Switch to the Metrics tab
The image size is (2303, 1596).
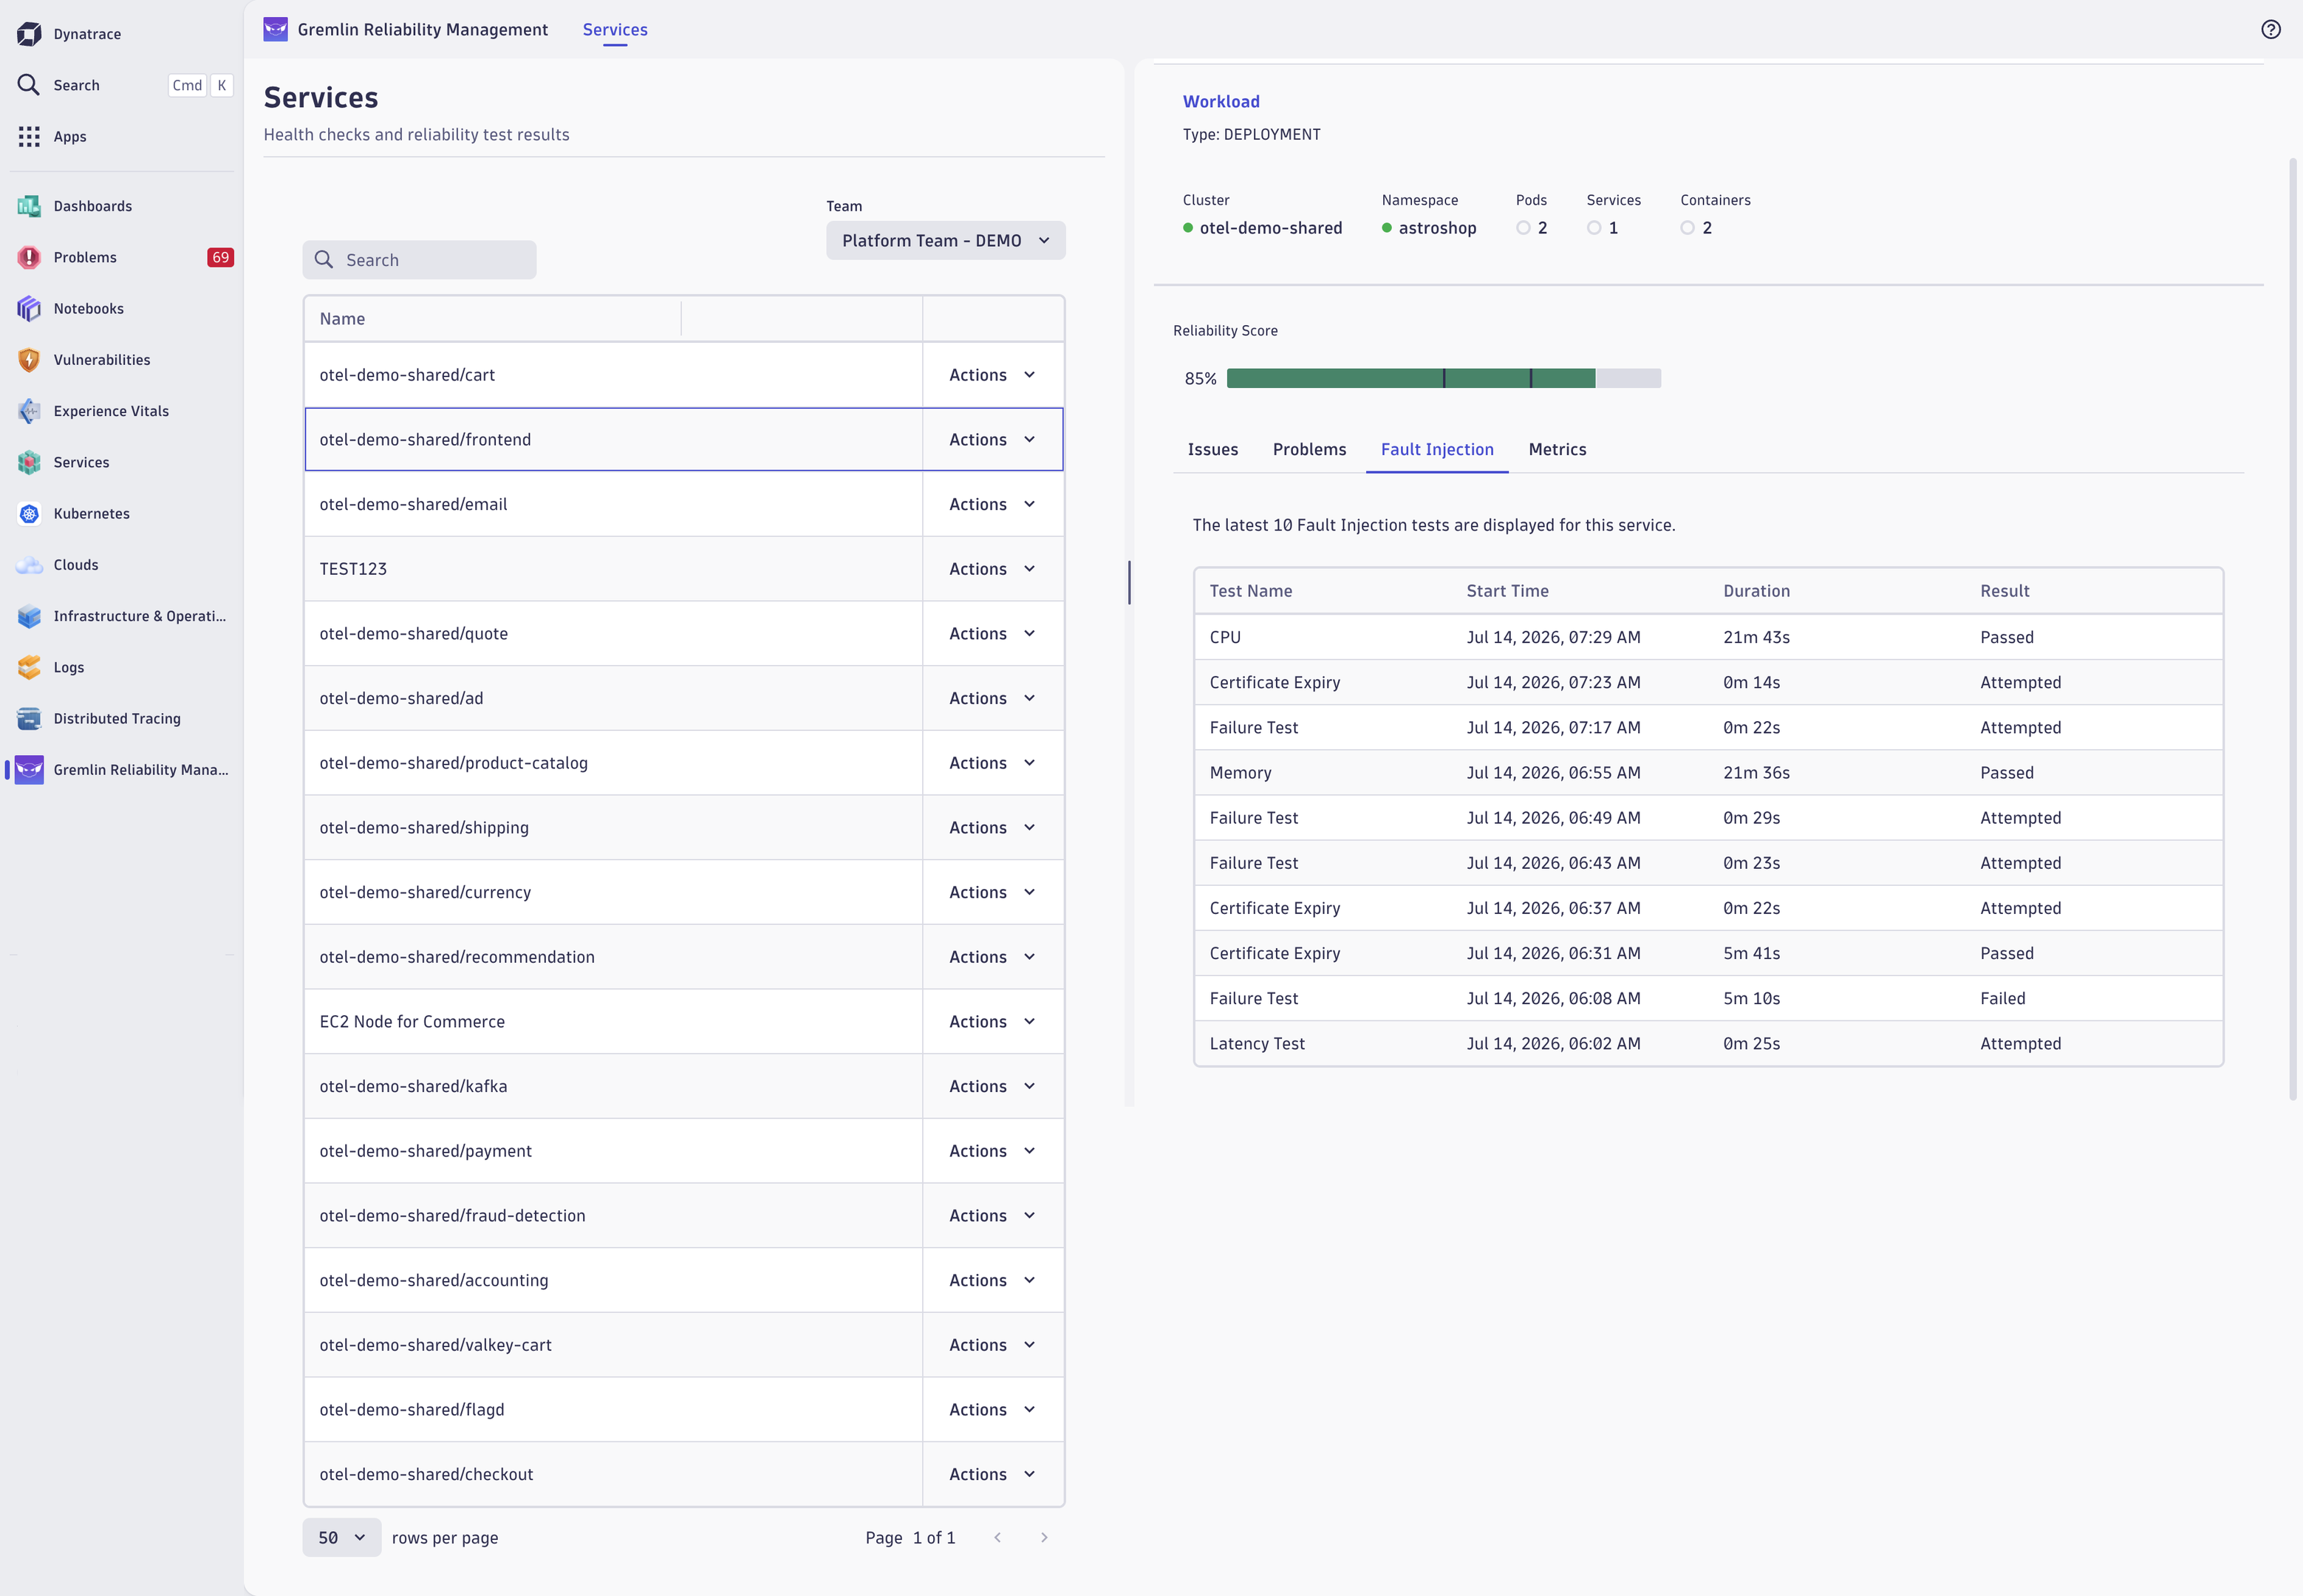(1557, 450)
